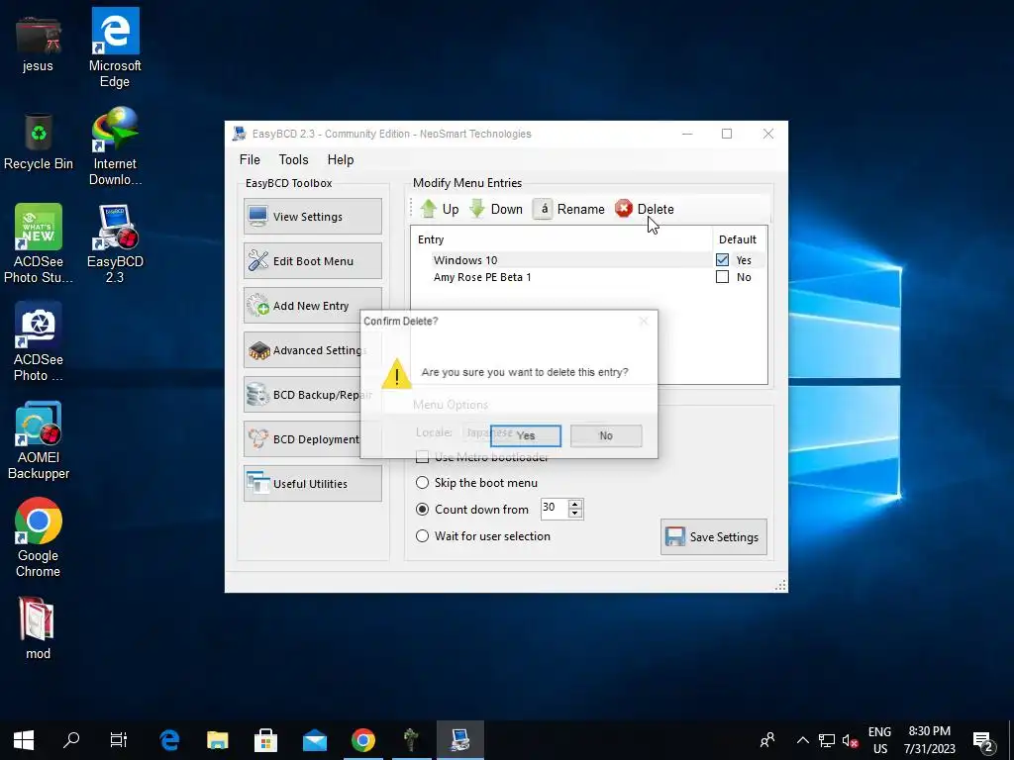Click the network tray icon
The width and height of the screenshot is (1014, 760).
pyautogui.click(x=827, y=740)
